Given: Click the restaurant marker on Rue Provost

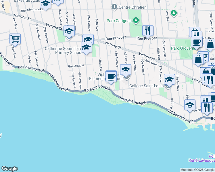Looking at the screenshot, I should [x=148, y=31].
